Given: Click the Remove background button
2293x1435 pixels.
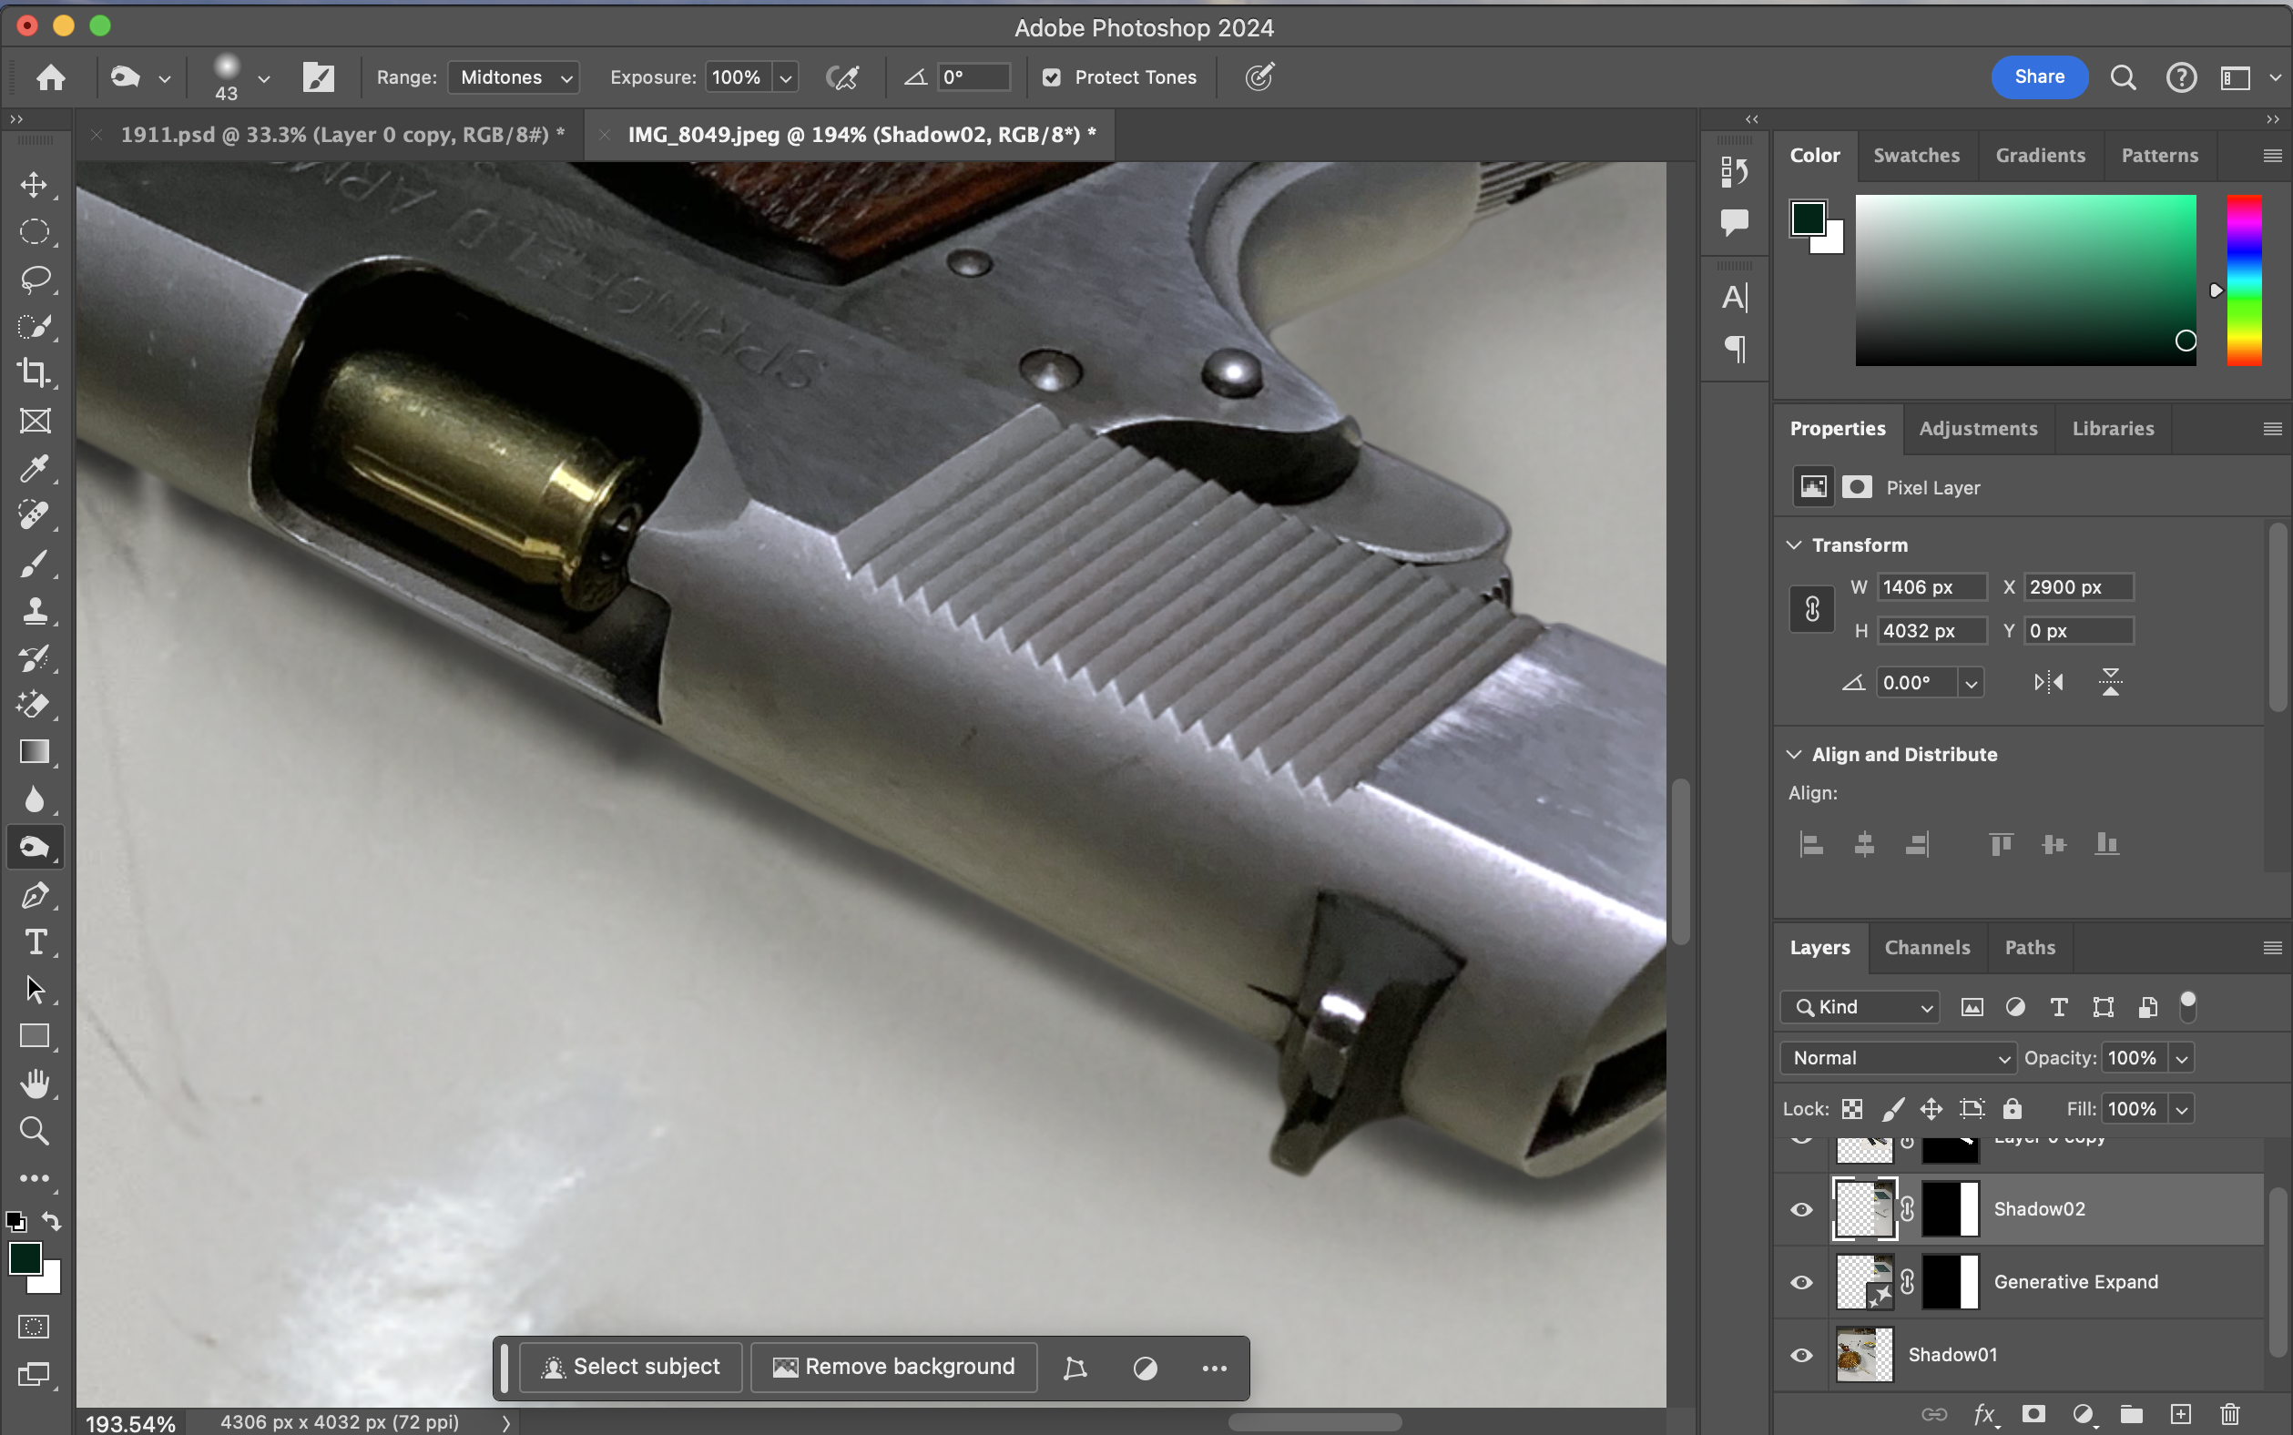Looking at the screenshot, I should (893, 1367).
